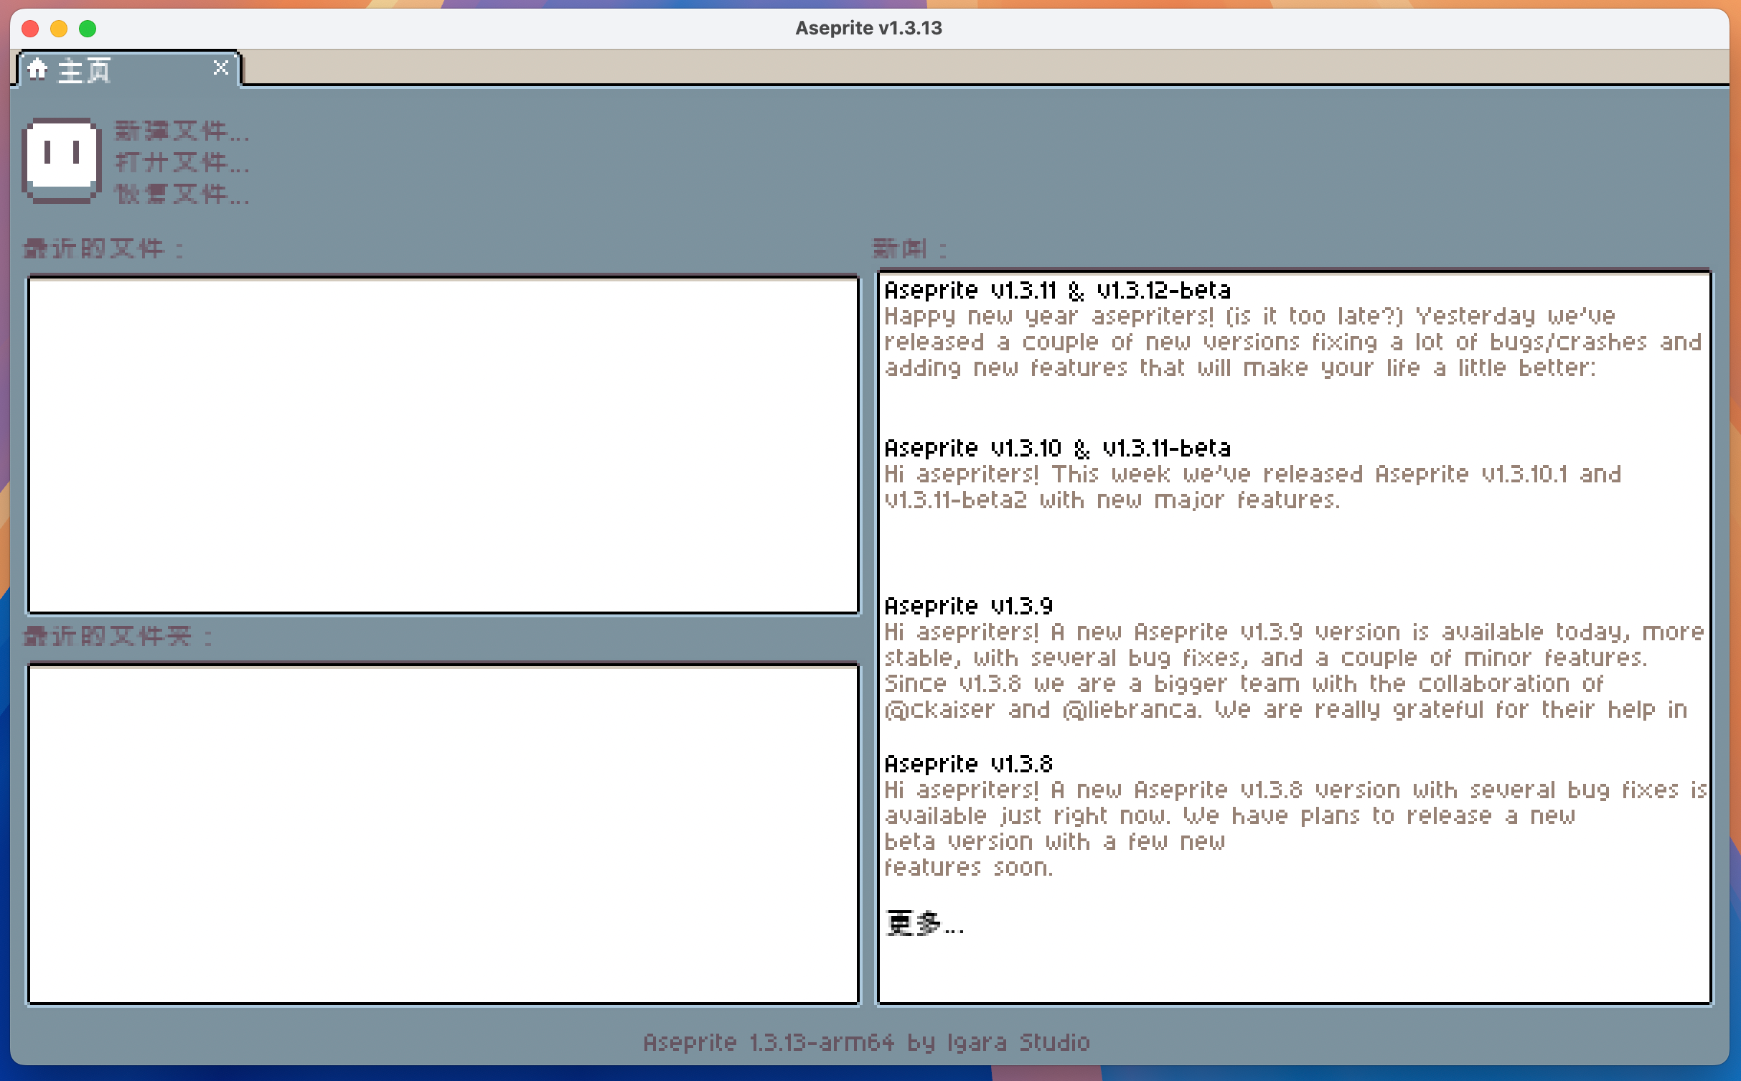Click the Aseprite v1.3.13 window title
The height and width of the screenshot is (1081, 1741).
pos(869,28)
